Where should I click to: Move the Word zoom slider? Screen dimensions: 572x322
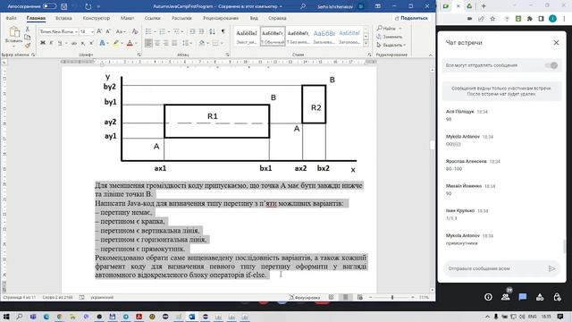pyautogui.click(x=392, y=298)
